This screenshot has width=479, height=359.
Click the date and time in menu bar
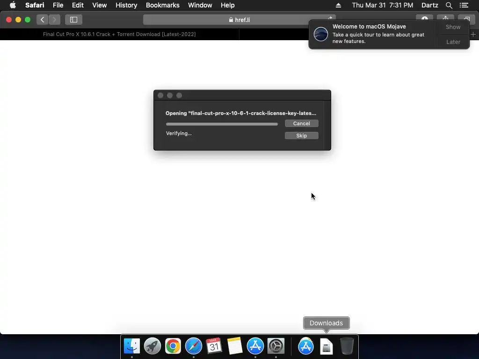pos(383,5)
